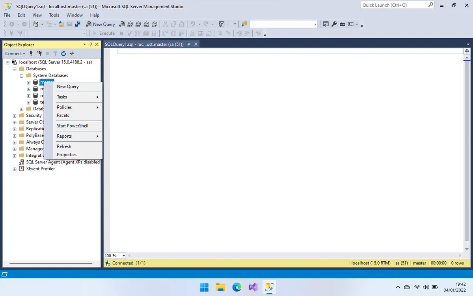The width and height of the screenshot is (473, 296).
Task: Click the Find in Files folder icon
Action: pos(244,24)
